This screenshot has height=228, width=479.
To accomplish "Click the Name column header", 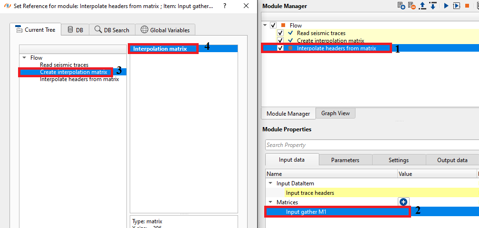I will point(332,174).
